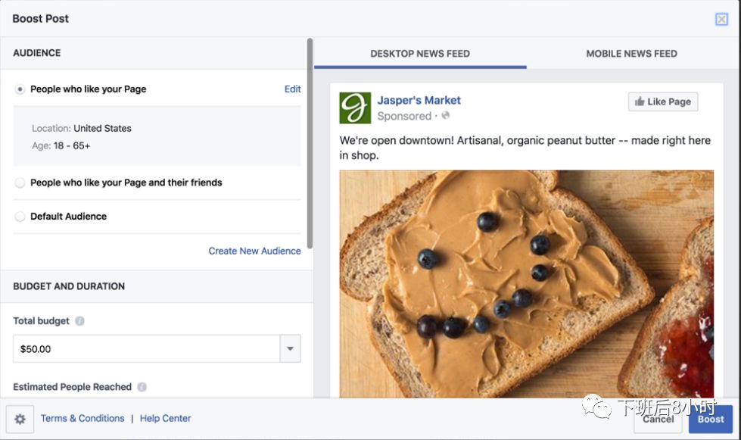Click the $50.00 budget input field
The width and height of the screenshot is (741, 440).
[x=146, y=349]
